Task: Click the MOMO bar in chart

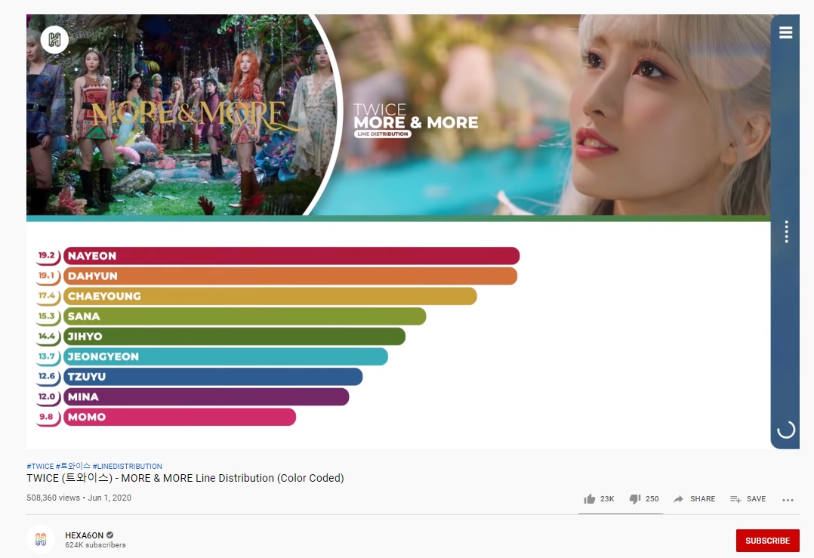Action: [x=180, y=418]
